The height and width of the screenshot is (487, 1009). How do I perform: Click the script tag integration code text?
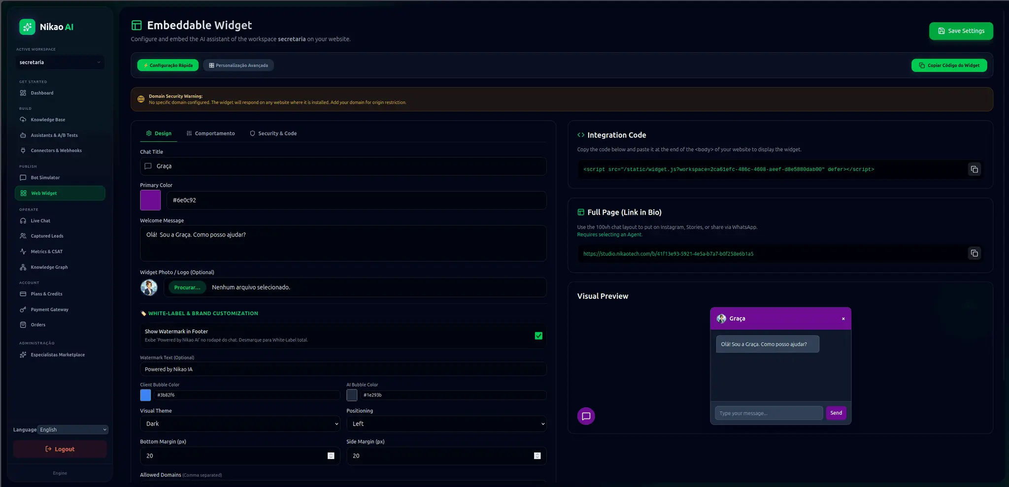(729, 169)
